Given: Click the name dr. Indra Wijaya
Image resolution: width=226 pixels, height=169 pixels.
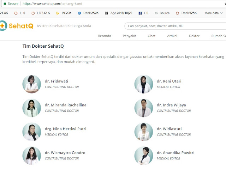Looking at the screenshot, I should 171,105.
